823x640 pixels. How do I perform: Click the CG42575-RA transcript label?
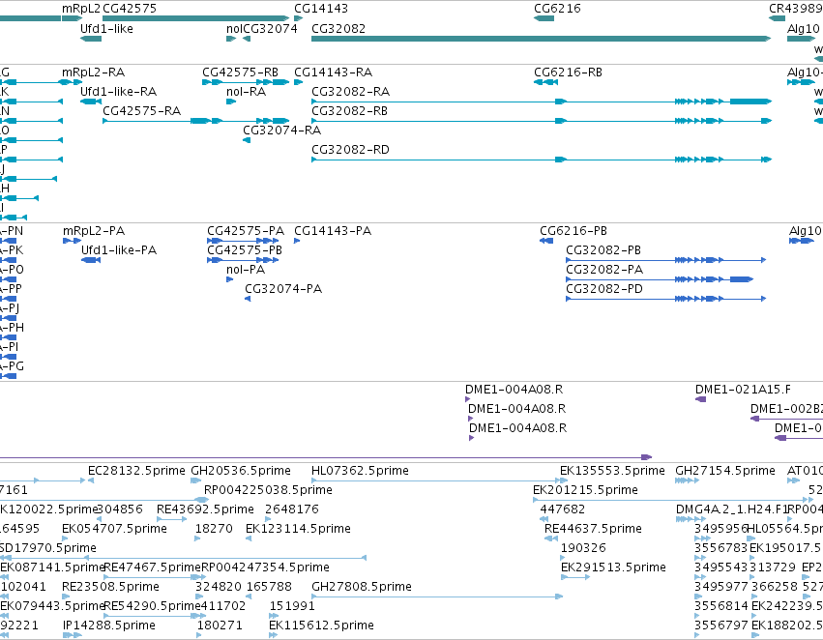click(142, 111)
